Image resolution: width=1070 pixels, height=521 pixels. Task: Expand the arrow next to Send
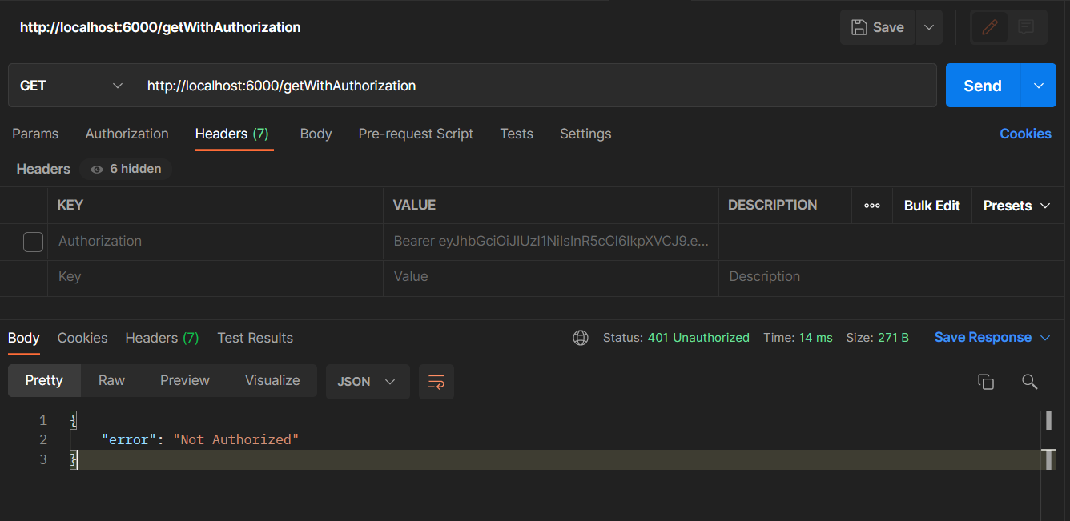coord(1039,86)
